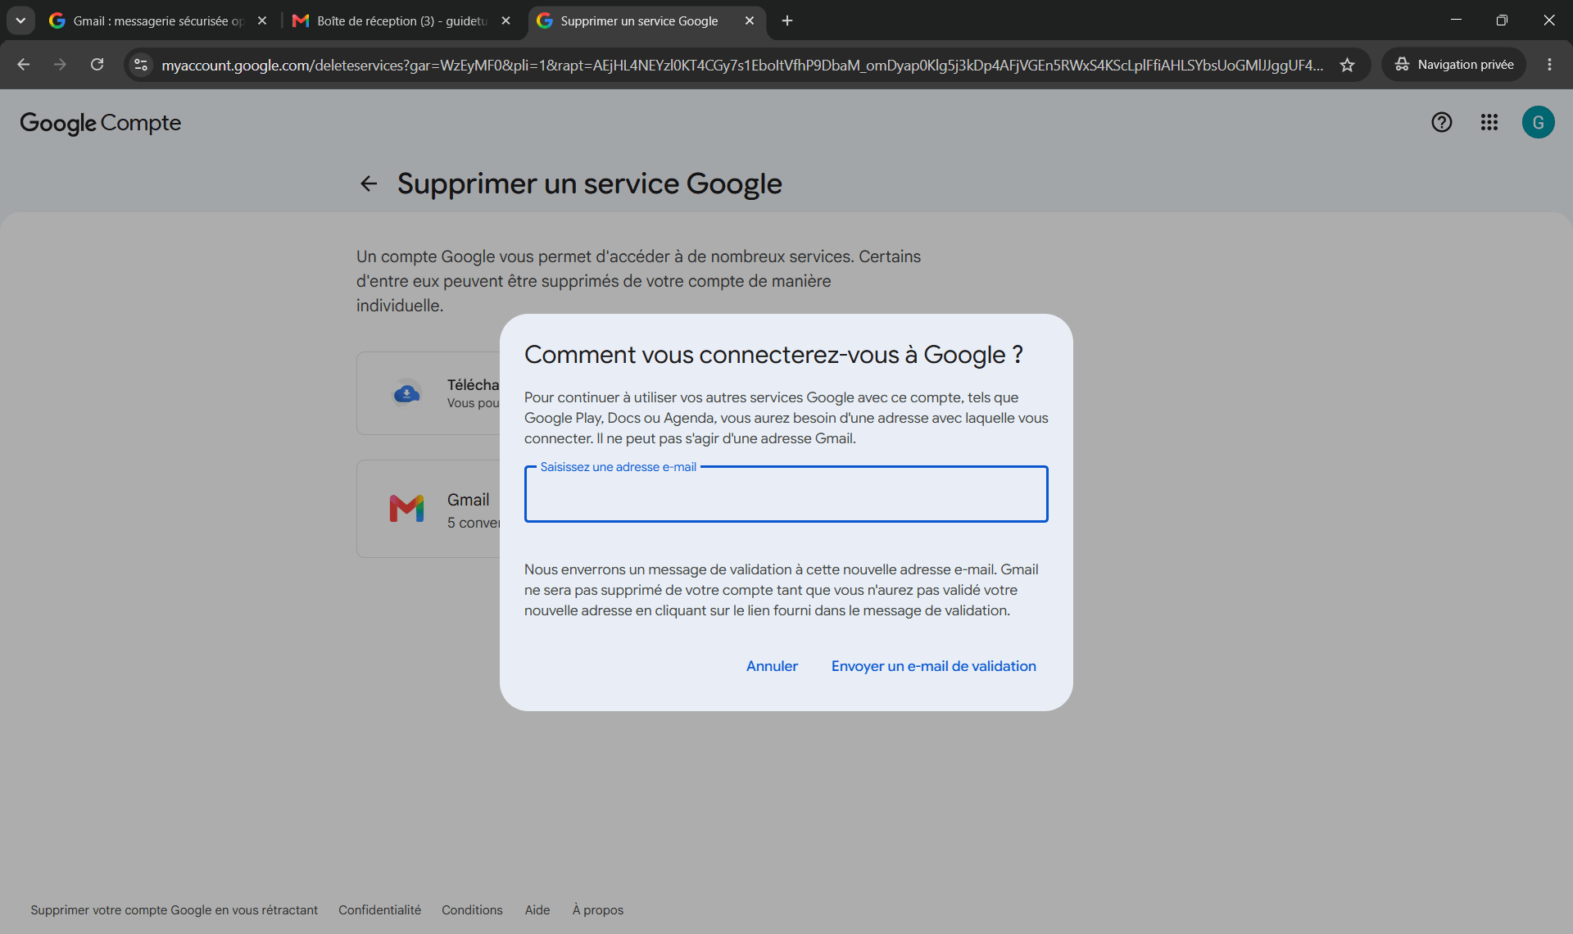The height and width of the screenshot is (934, 1573).
Task: Open the Google help icon
Action: point(1441,122)
